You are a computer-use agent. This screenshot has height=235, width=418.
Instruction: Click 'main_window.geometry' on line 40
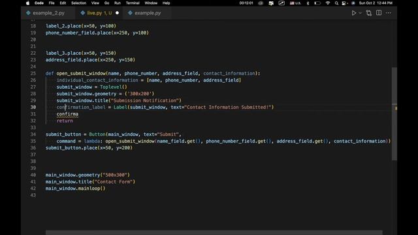72,175
